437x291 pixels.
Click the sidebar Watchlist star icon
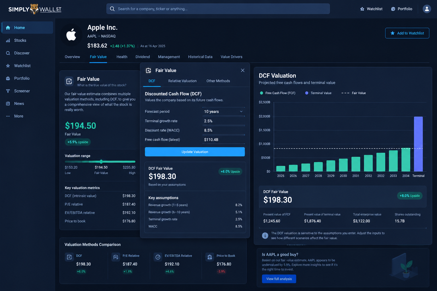pos(8,66)
